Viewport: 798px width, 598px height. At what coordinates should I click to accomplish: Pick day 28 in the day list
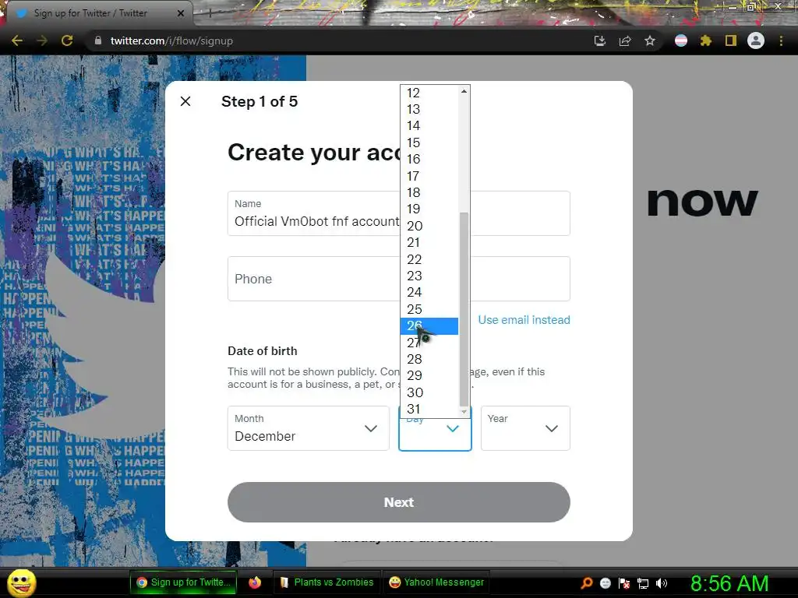(x=429, y=359)
